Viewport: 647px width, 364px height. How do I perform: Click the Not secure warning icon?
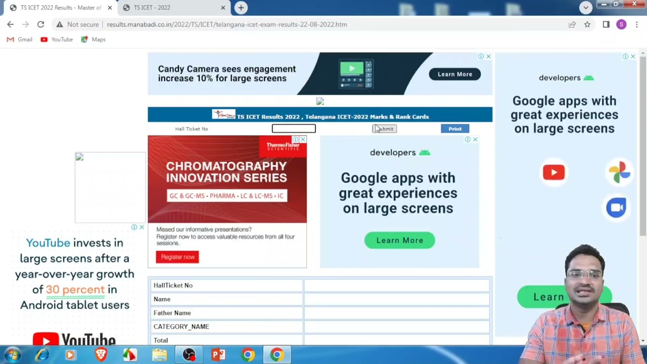tap(60, 24)
